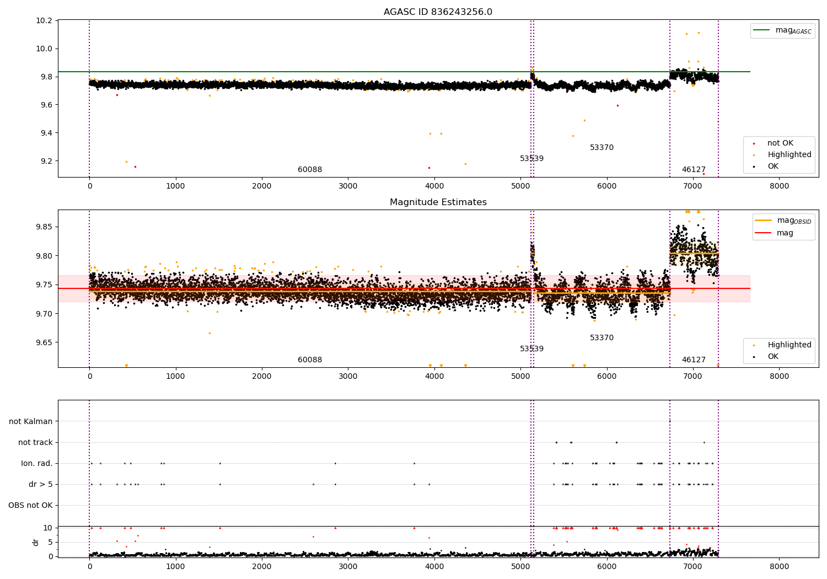Screen dimensions: 827x579
Task: Click the "OBS not OK" axis label
Action: 30,506
